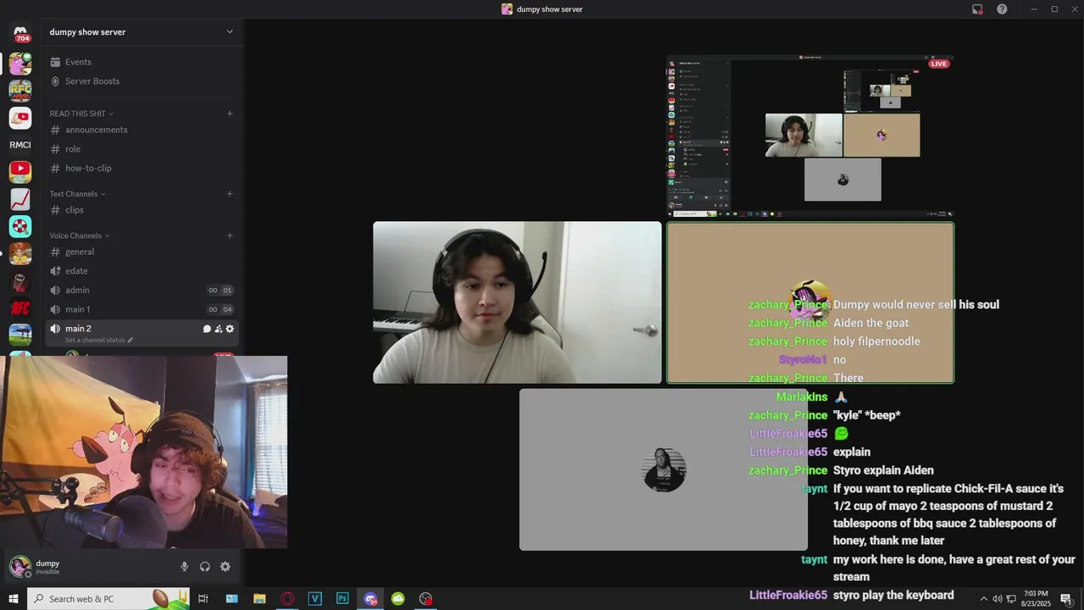The width and height of the screenshot is (1084, 610).
Task: Open File Explorer from taskbar
Action: coord(259,598)
